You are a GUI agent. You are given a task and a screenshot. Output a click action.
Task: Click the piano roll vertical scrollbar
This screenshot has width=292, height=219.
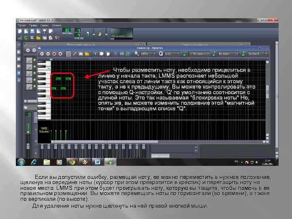tap(268, 92)
